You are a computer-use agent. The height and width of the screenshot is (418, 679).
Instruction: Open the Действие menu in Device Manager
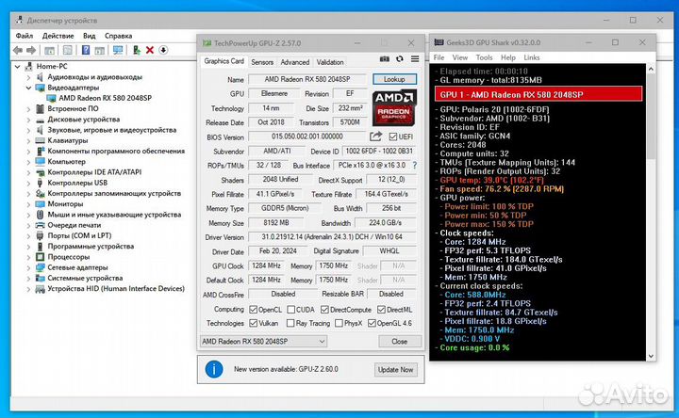click(58, 36)
